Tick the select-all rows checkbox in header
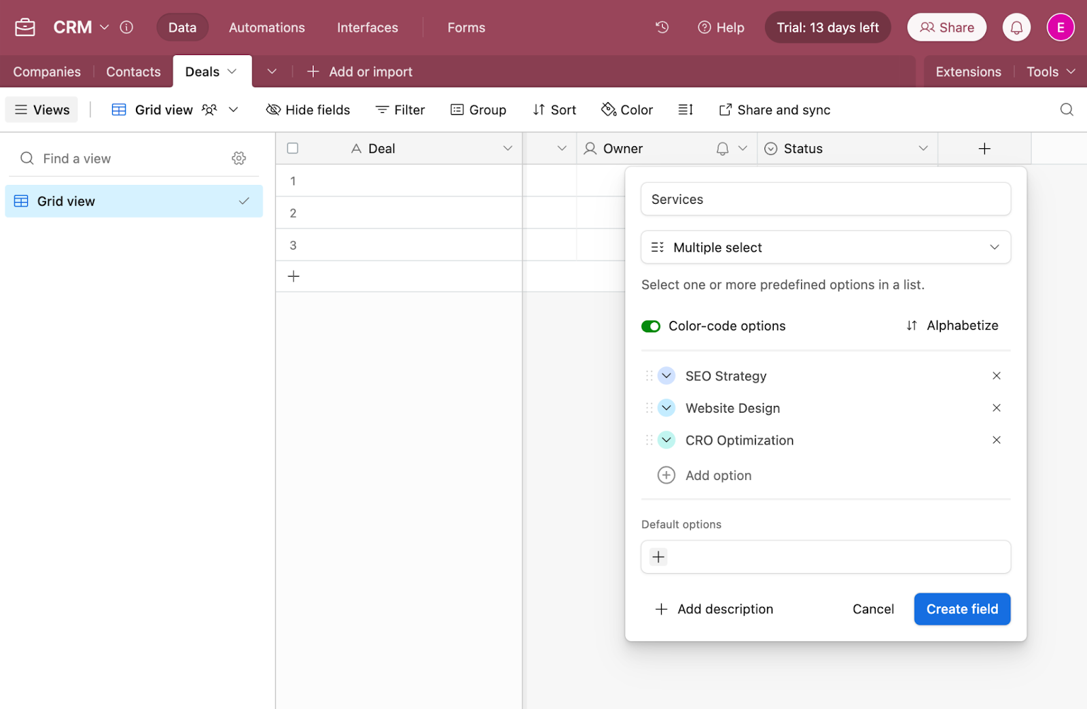The height and width of the screenshot is (709, 1087). point(293,148)
